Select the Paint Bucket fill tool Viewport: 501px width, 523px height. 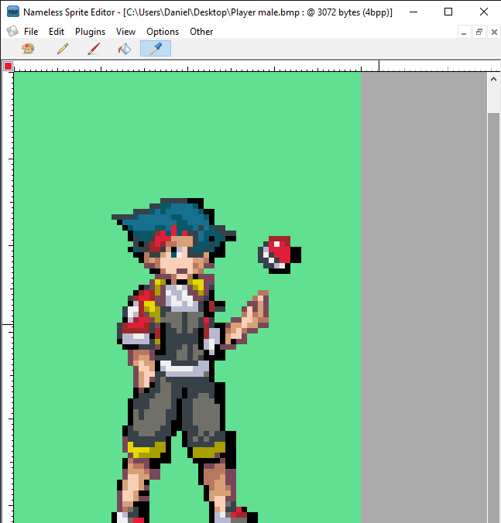pyautogui.click(x=125, y=49)
